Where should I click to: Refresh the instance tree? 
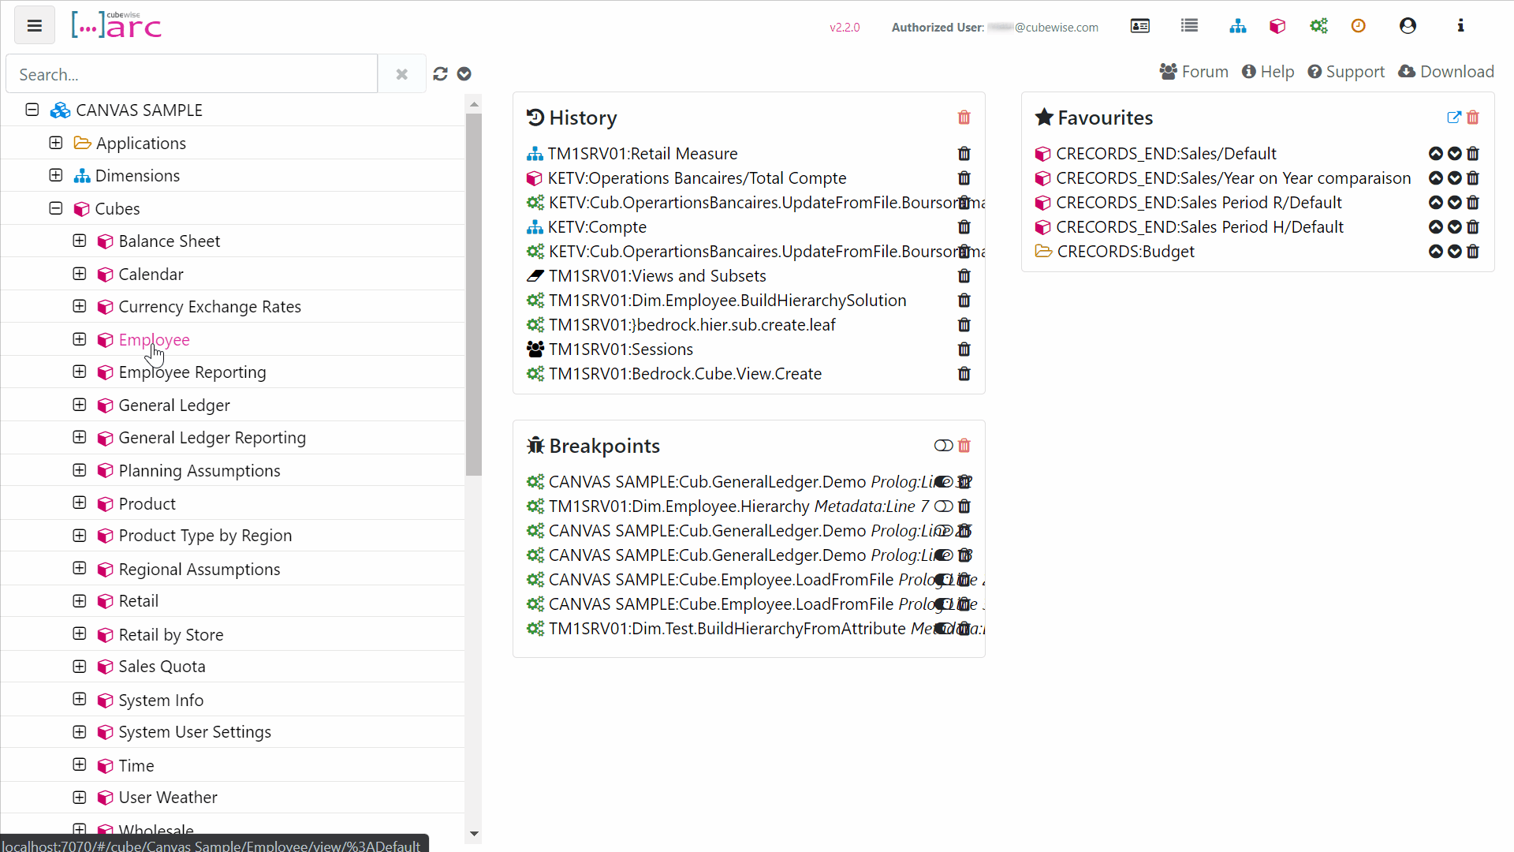click(x=440, y=73)
